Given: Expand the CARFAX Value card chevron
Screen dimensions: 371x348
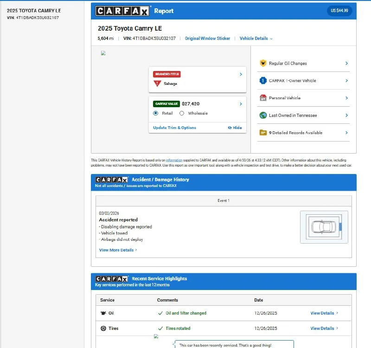Looking at the screenshot, I should 241,104.
